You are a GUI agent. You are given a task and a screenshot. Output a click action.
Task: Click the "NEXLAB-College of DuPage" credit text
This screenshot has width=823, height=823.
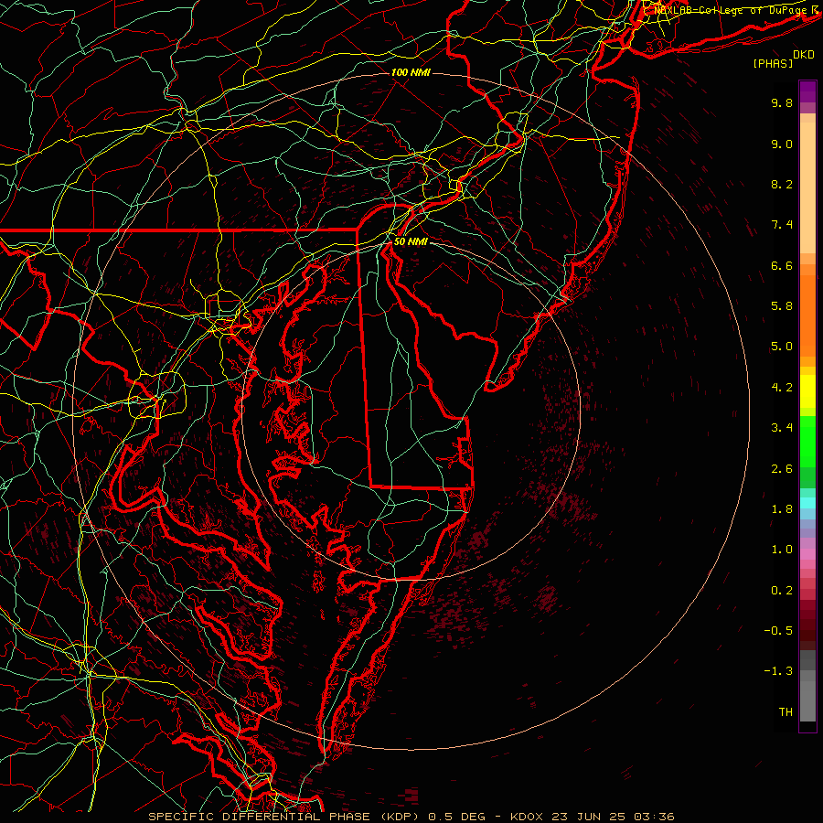pos(730,10)
